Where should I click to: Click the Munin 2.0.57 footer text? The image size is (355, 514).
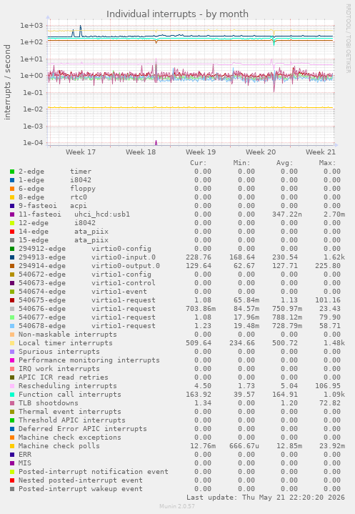click(x=177, y=506)
